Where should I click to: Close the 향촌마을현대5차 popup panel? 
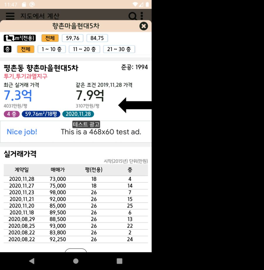(143, 26)
